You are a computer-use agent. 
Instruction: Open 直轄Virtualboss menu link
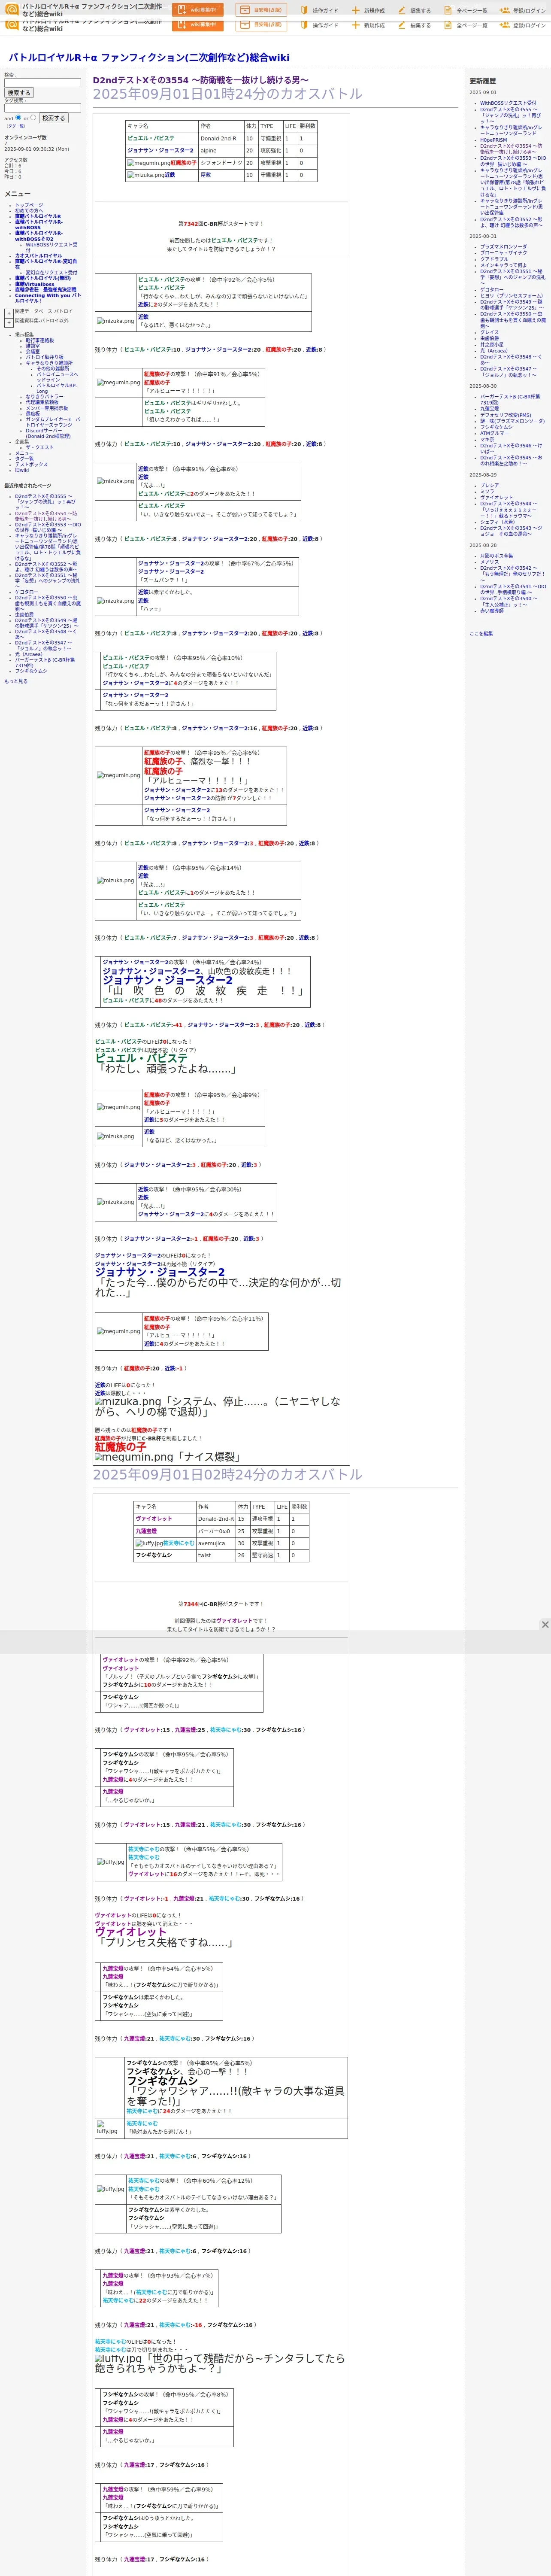point(35,284)
